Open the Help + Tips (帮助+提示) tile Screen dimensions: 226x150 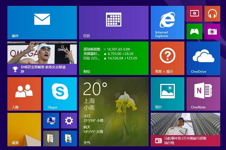point(167,58)
